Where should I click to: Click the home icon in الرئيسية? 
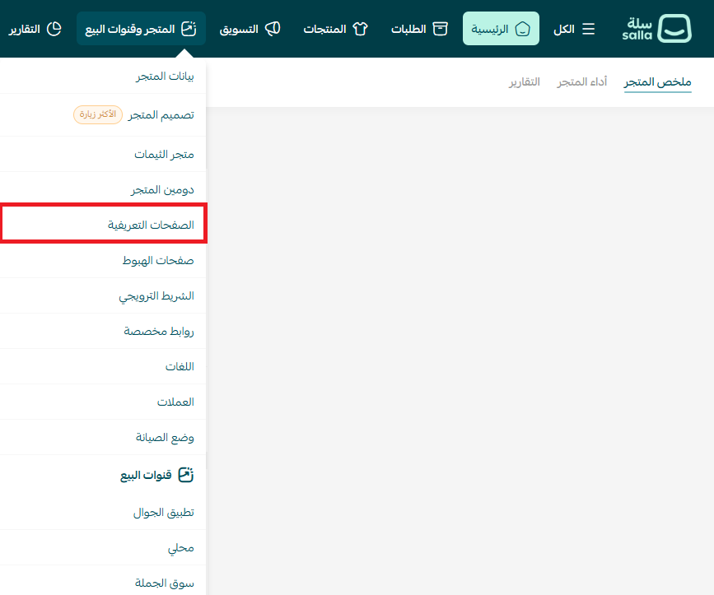click(523, 29)
